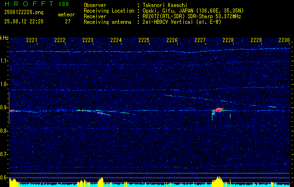
Task: Click the name Takanori Kawachi
Action: (165, 5)
